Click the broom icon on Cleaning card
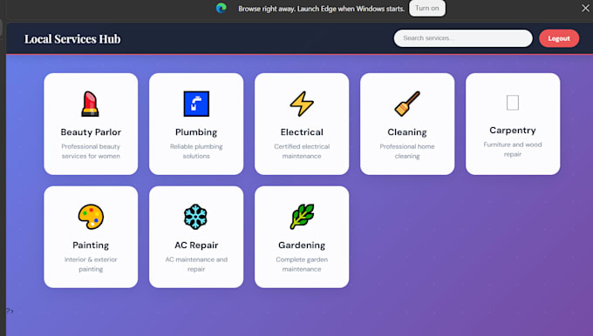593x336 pixels. 407,104
